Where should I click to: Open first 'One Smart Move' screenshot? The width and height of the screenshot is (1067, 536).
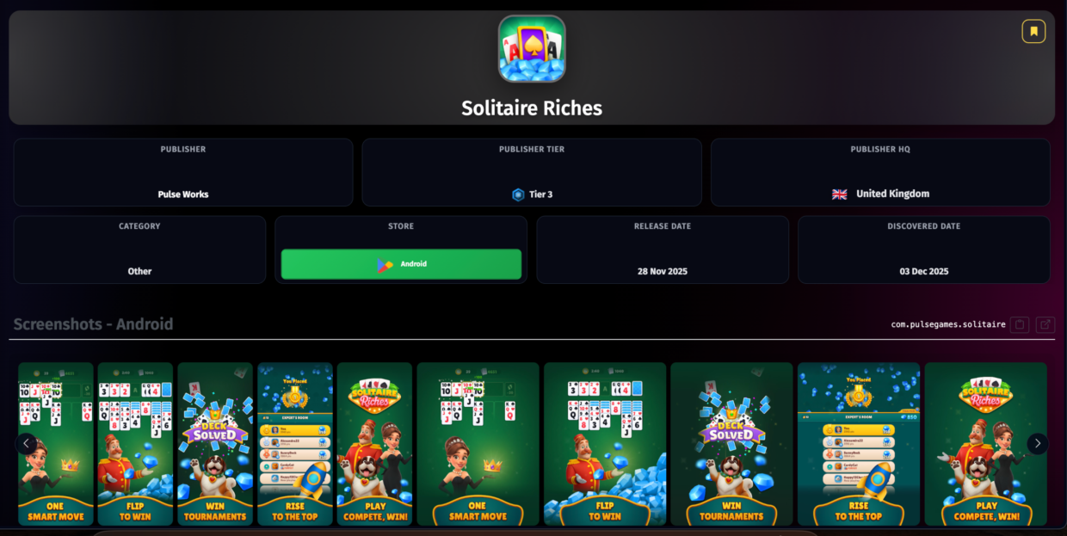56,444
